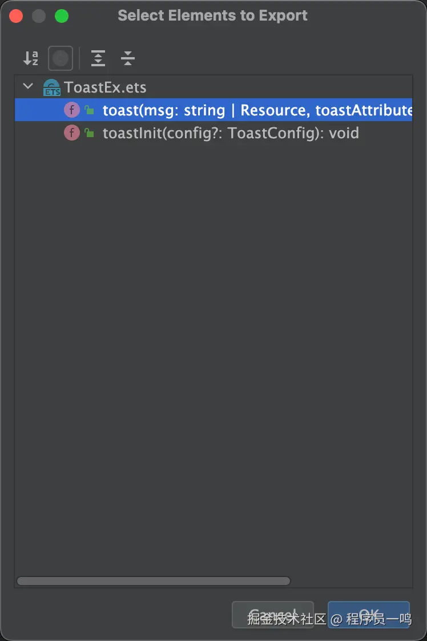
Task: Click the ETS file type icon
Action: coord(51,87)
